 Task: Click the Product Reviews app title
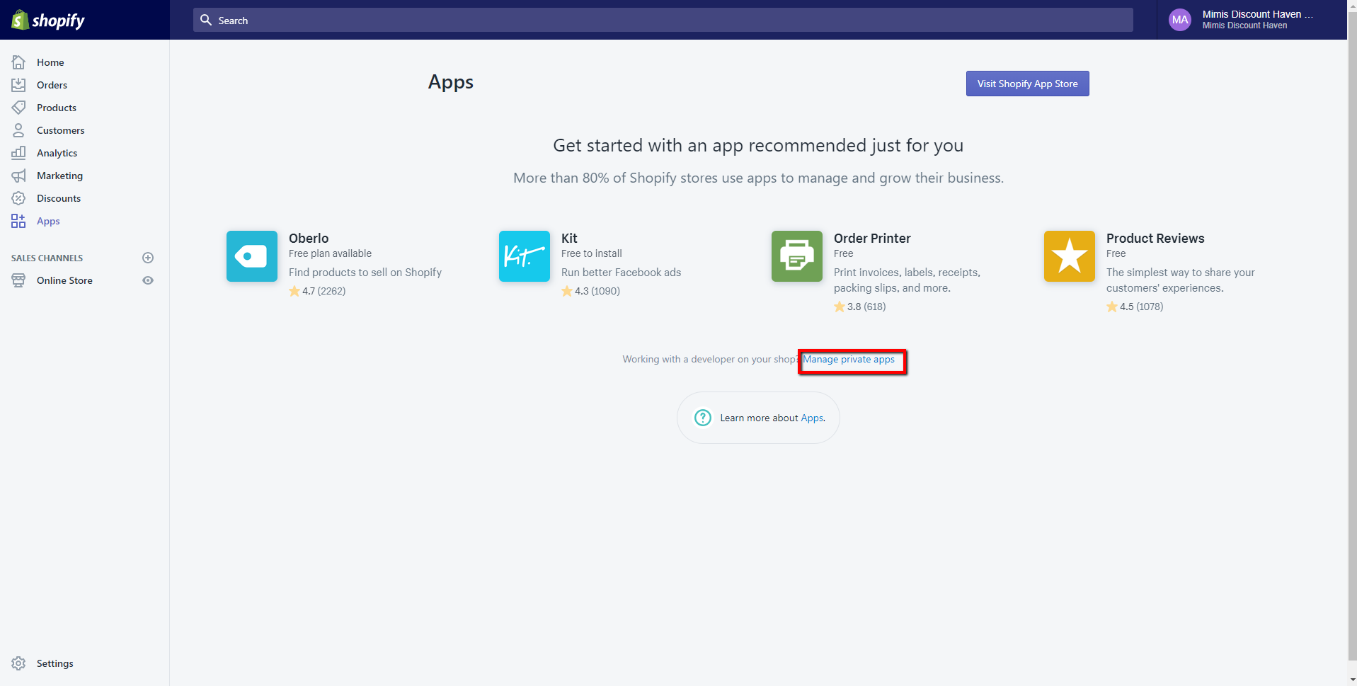coord(1155,239)
